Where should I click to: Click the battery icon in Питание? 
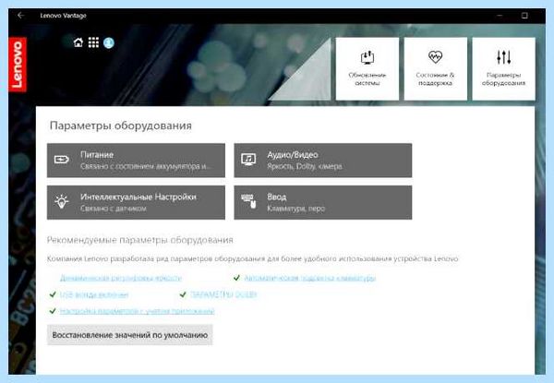[x=62, y=160]
